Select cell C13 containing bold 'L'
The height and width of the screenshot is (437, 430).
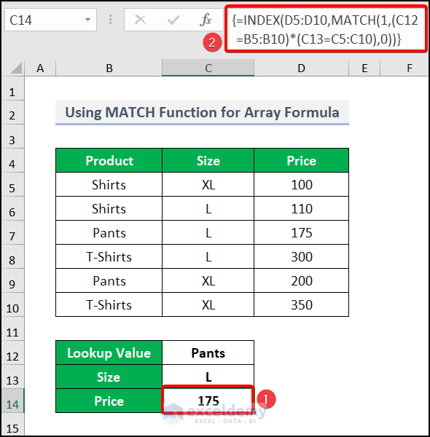pos(208,377)
